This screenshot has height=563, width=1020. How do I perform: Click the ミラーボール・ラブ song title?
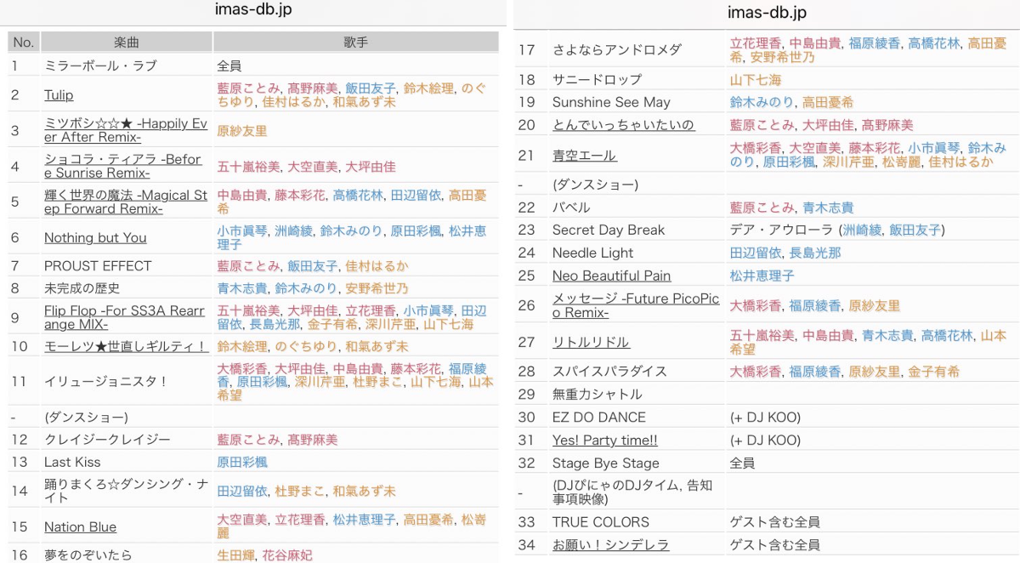tap(100, 65)
